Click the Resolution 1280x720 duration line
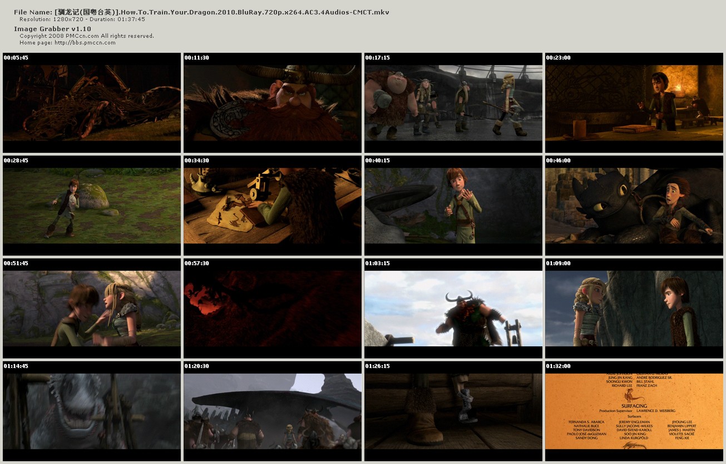Viewport: 726px width, 464px height. click(x=82, y=19)
